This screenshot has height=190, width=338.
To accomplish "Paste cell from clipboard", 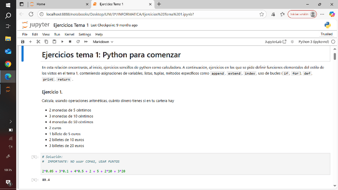I will click(54, 41).
